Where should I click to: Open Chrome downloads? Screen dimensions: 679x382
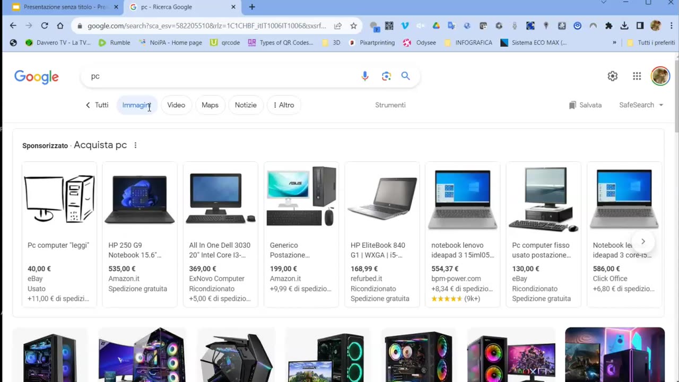[624, 25]
